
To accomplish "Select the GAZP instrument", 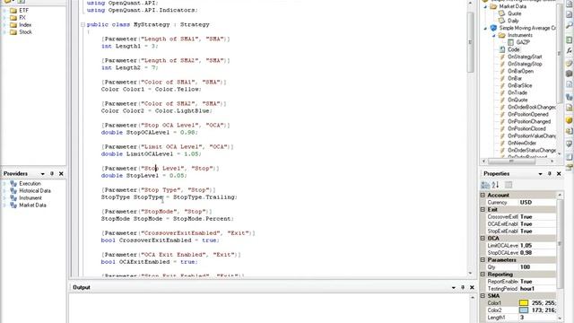I will click(x=518, y=42).
